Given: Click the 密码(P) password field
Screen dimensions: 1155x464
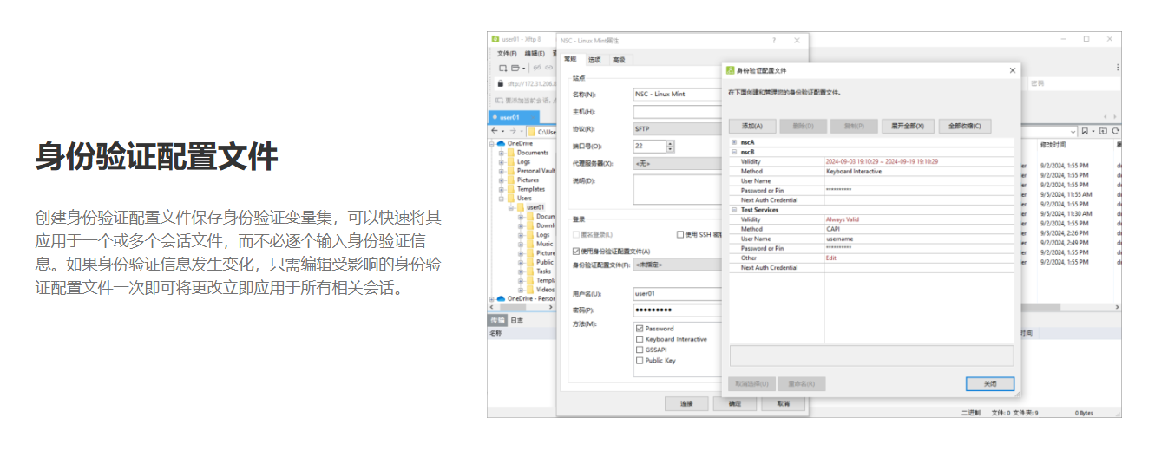Looking at the screenshot, I should click(677, 310).
